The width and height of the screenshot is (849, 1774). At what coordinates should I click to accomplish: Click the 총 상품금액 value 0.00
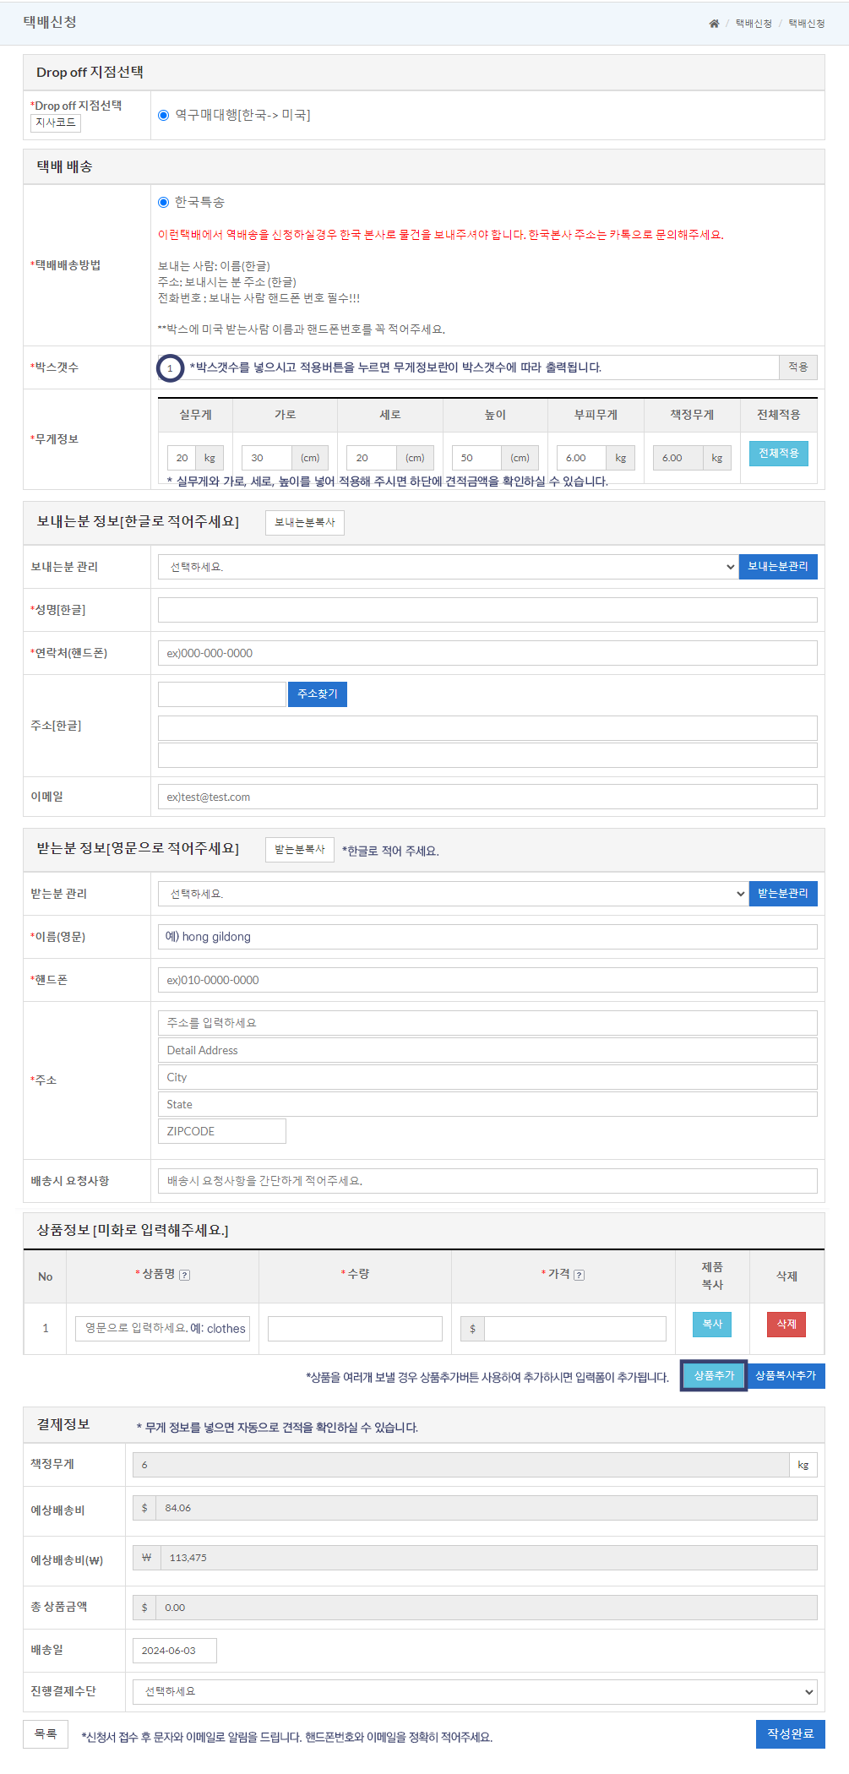(487, 1608)
